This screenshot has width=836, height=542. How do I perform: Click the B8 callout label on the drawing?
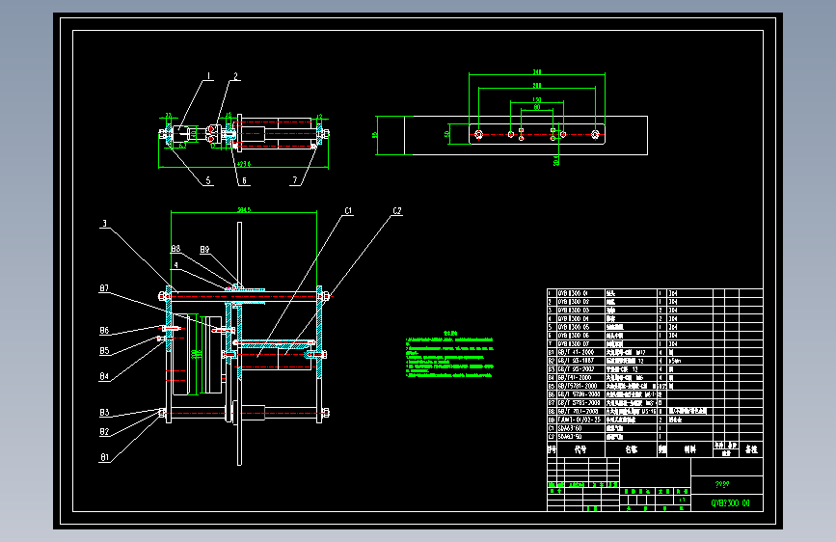[x=175, y=249]
